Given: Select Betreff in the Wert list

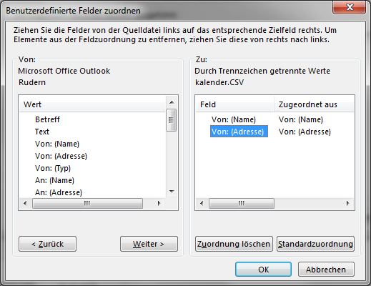Looking at the screenshot, I should click(47, 119).
